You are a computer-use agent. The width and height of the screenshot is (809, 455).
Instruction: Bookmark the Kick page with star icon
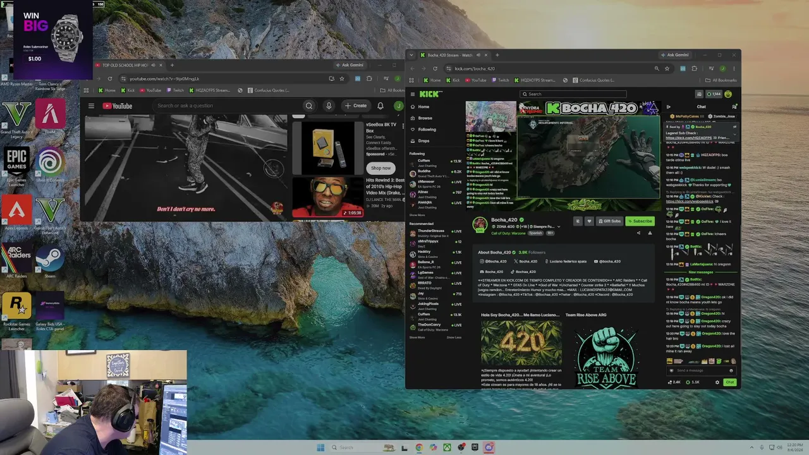point(667,68)
